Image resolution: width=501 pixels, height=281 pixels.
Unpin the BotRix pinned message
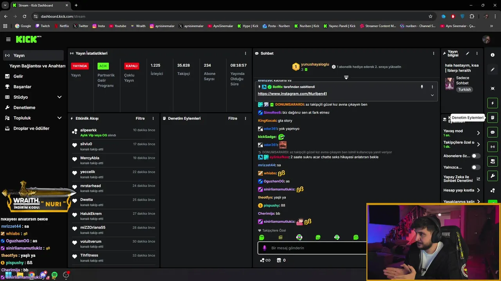point(422,87)
